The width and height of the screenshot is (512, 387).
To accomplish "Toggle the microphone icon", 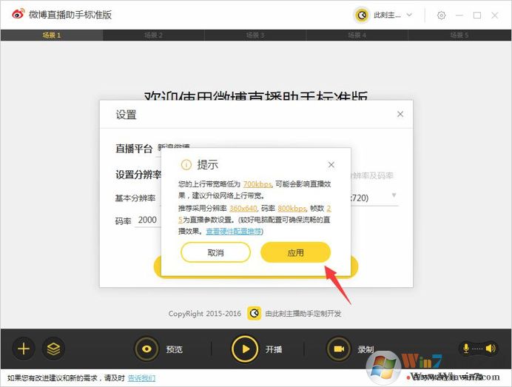I will tap(466, 349).
